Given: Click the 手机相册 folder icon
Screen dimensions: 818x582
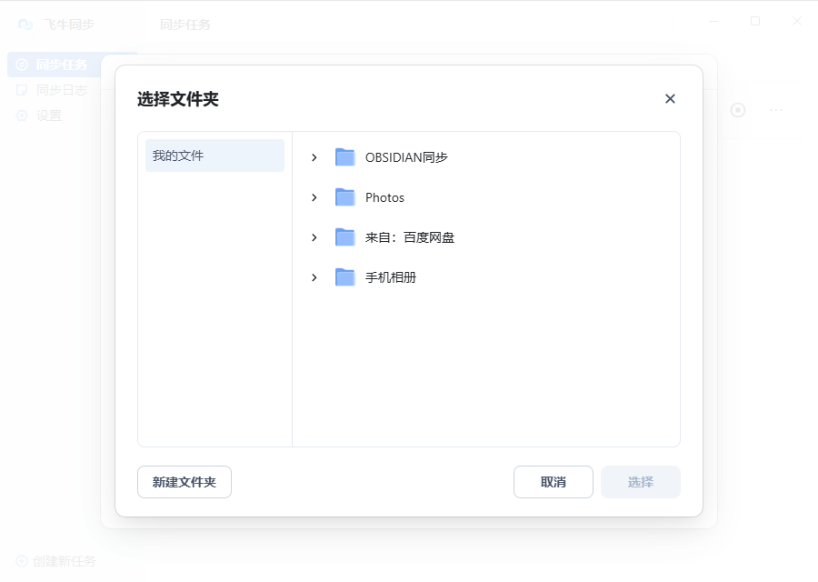Looking at the screenshot, I should 344,277.
